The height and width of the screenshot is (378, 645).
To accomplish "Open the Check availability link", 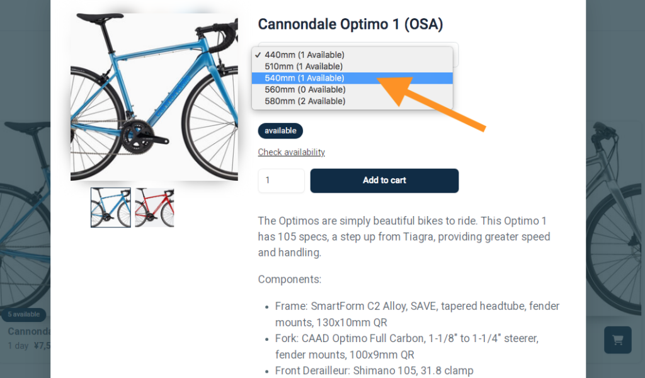I will (291, 152).
